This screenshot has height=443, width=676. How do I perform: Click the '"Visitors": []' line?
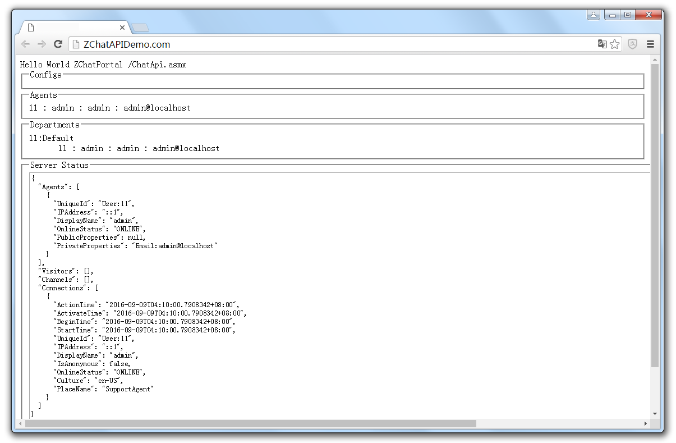66,271
